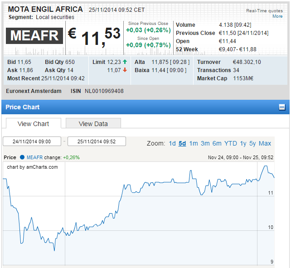Click the Alta value 11,875
This screenshot has width=291, height=268.
pos(160,62)
